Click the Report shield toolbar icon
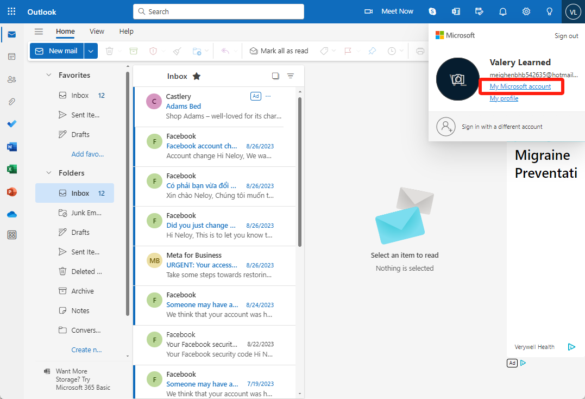 (x=153, y=51)
